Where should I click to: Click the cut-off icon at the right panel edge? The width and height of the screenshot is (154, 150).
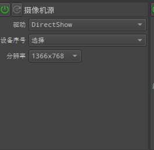pyautogui.click(x=153, y=87)
